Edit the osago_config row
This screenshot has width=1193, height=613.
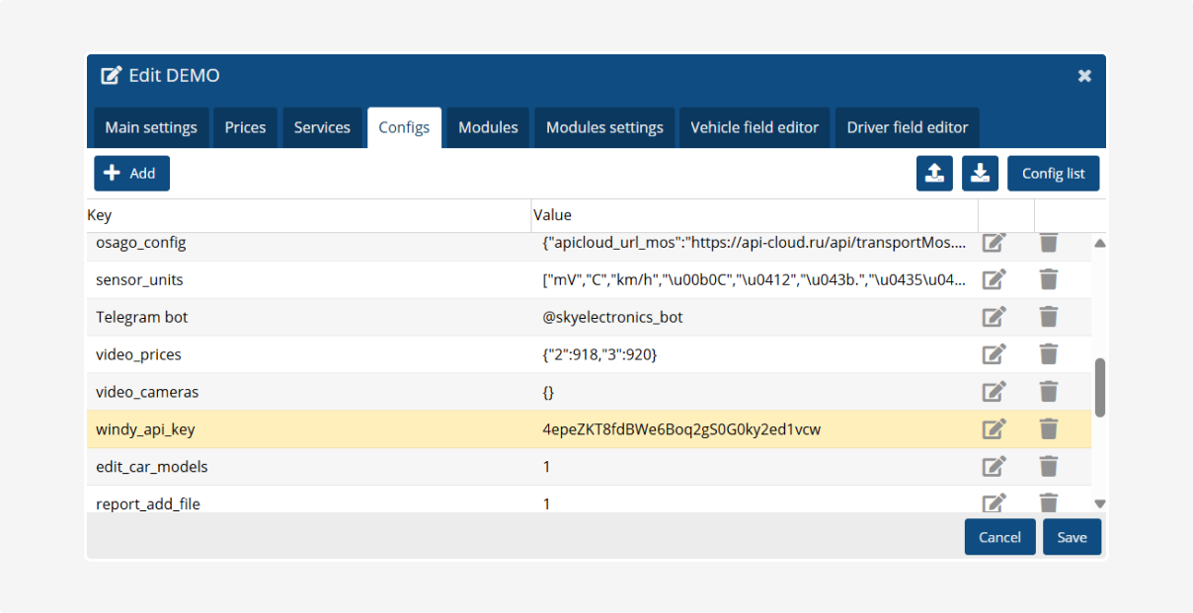pyautogui.click(x=994, y=243)
